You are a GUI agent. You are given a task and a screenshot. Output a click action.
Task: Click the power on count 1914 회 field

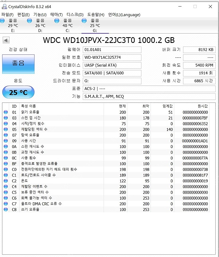[x=199, y=73]
